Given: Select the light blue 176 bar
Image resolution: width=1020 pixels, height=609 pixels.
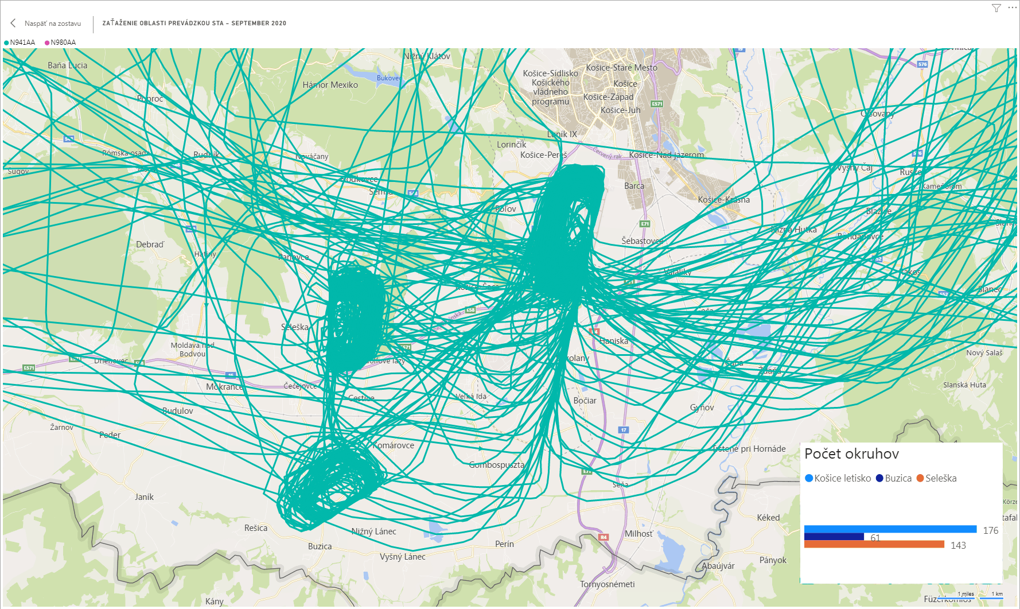Looking at the screenshot, I should click(890, 529).
